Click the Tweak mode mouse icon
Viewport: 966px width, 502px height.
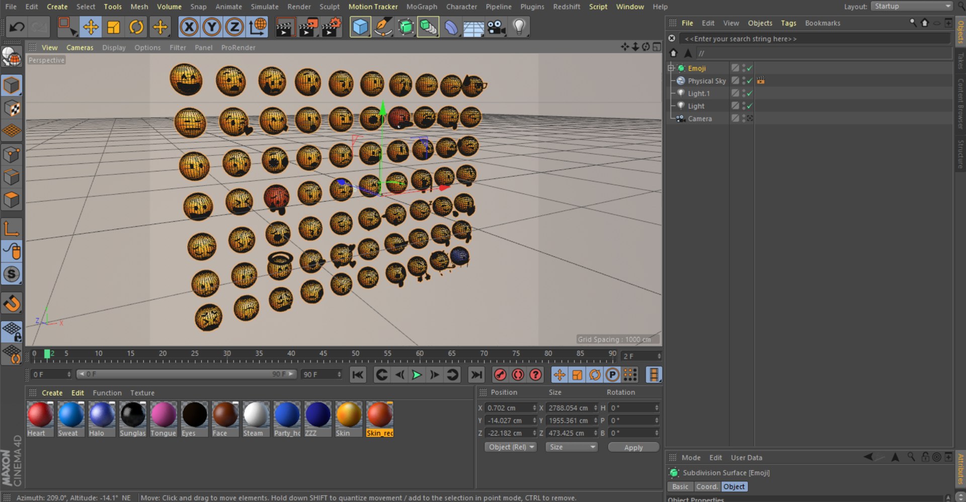coord(12,251)
